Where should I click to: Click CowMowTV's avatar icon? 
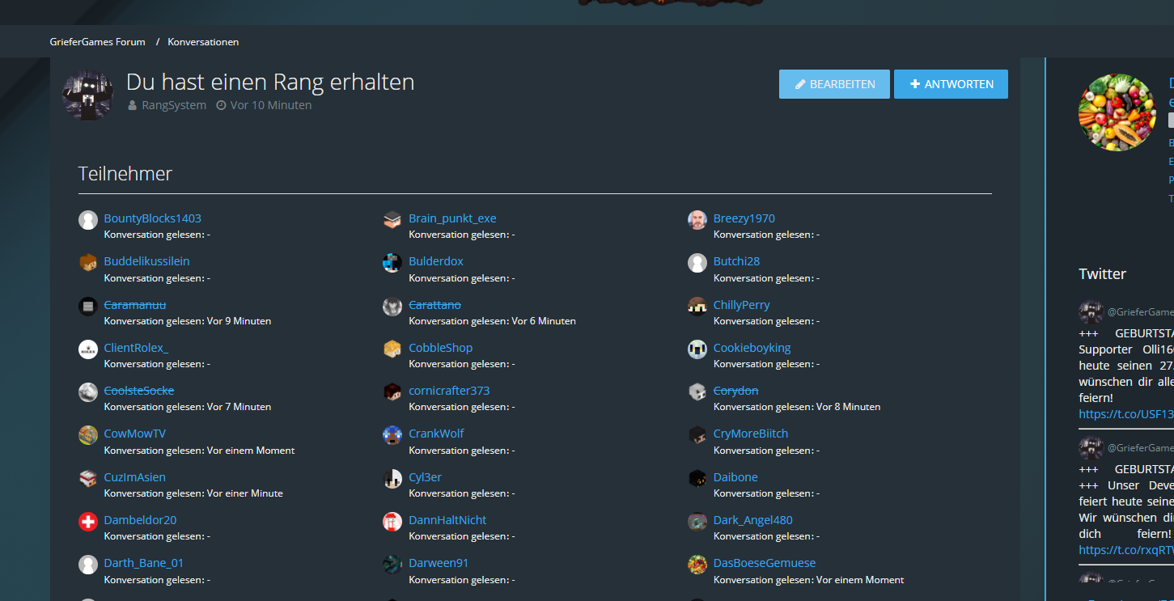[x=88, y=435]
